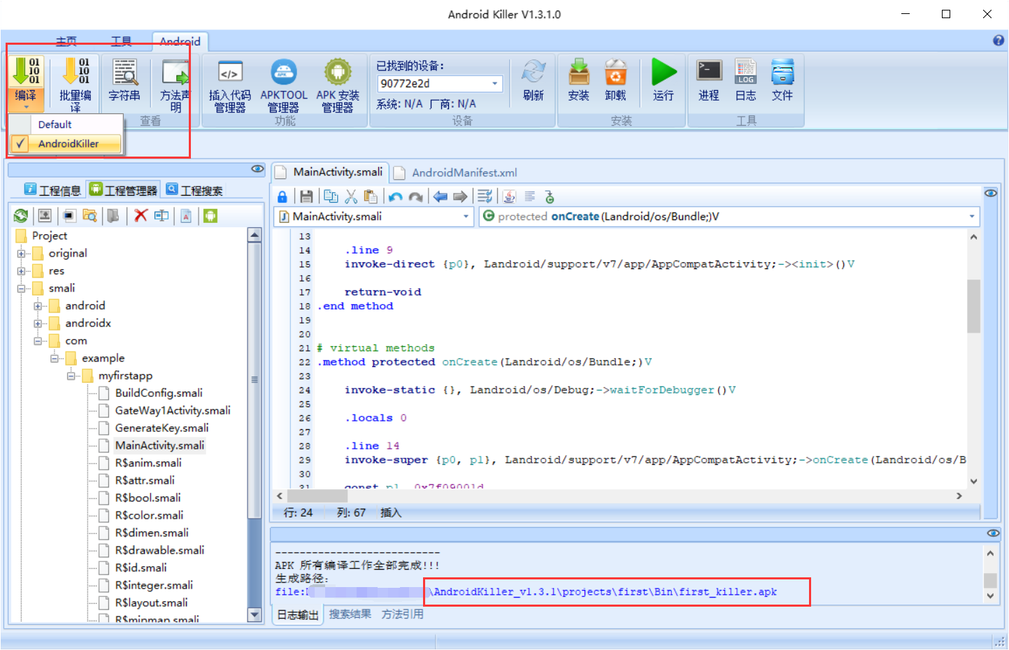
Task: Click the rename icon in project toolbar
Action: [x=162, y=215]
